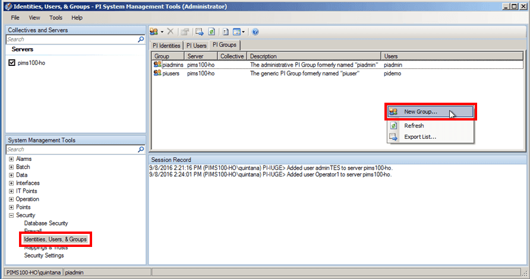530x279 pixels.
Task: Toggle the pims100-ho server checkbox
Action: pos(12,63)
